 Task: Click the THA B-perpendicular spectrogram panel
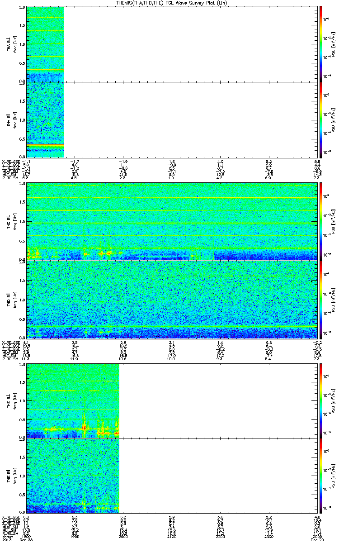[x=171, y=44]
